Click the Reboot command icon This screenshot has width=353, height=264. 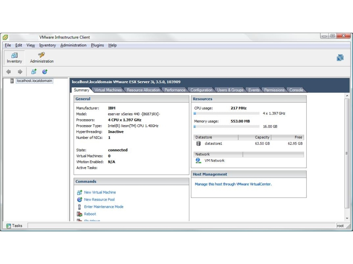click(x=80, y=214)
